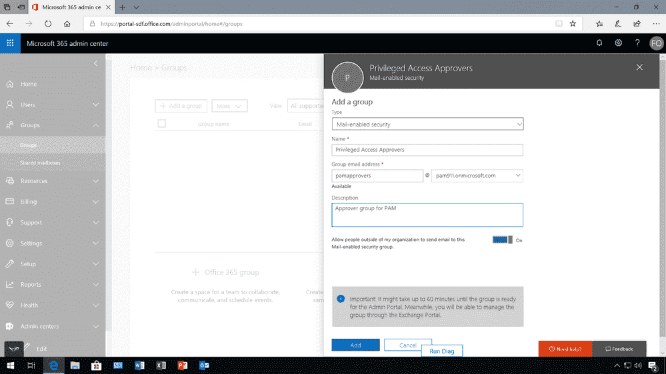Open the help question mark icon
This screenshot has height=374, width=666.
(637, 43)
